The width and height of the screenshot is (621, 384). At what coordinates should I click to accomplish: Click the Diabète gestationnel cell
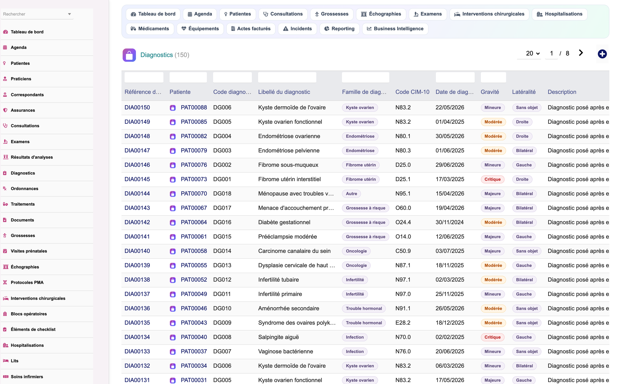tap(284, 222)
